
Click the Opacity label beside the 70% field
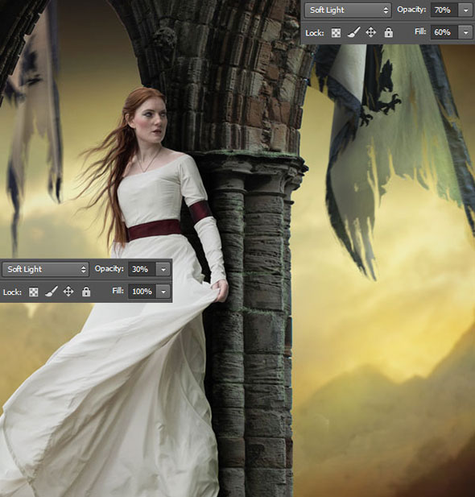(411, 10)
